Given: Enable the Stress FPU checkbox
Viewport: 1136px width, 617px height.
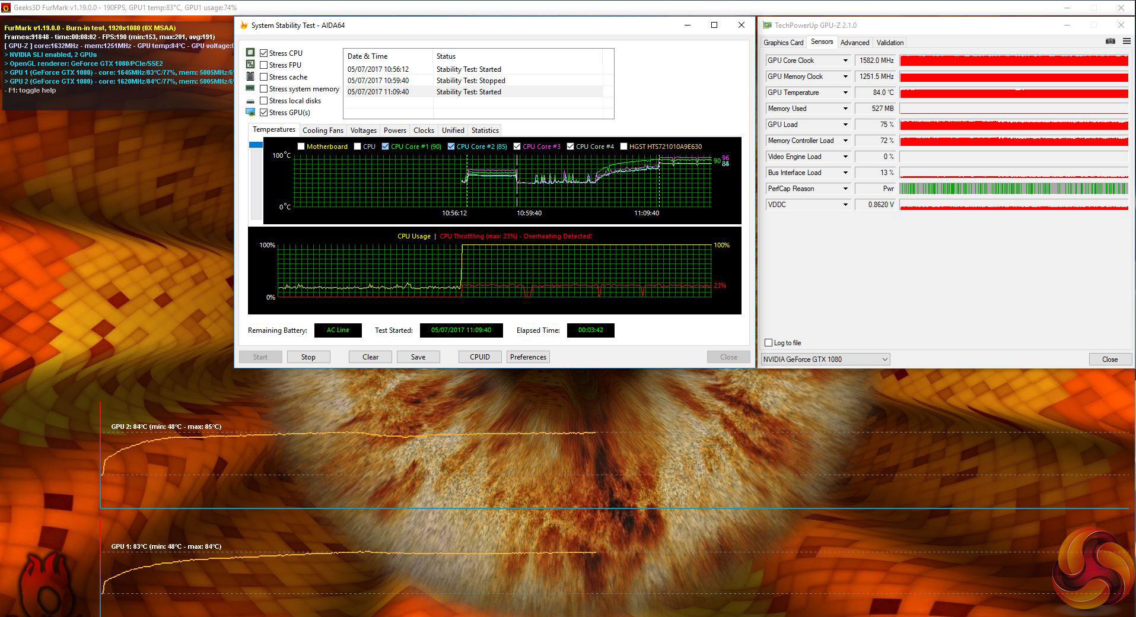Looking at the screenshot, I should [264, 65].
